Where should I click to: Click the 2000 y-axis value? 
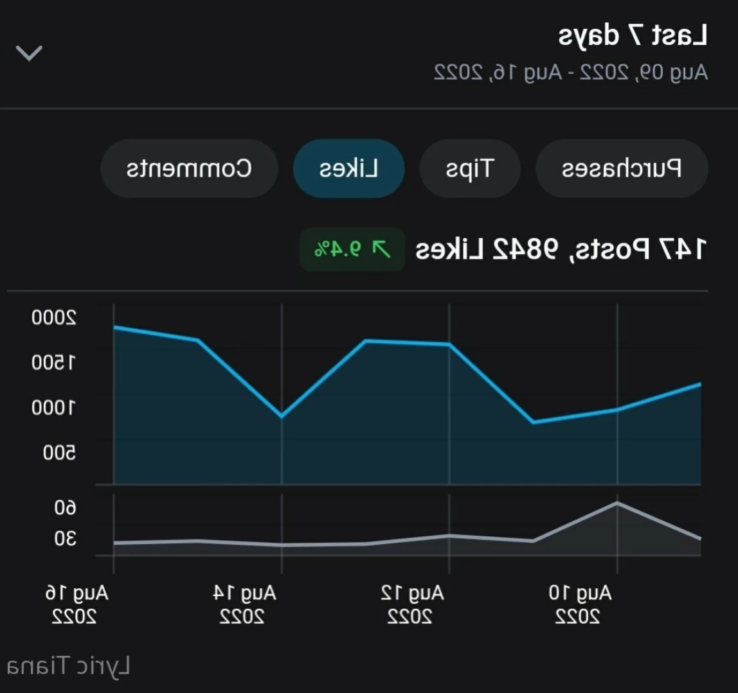click(53, 318)
